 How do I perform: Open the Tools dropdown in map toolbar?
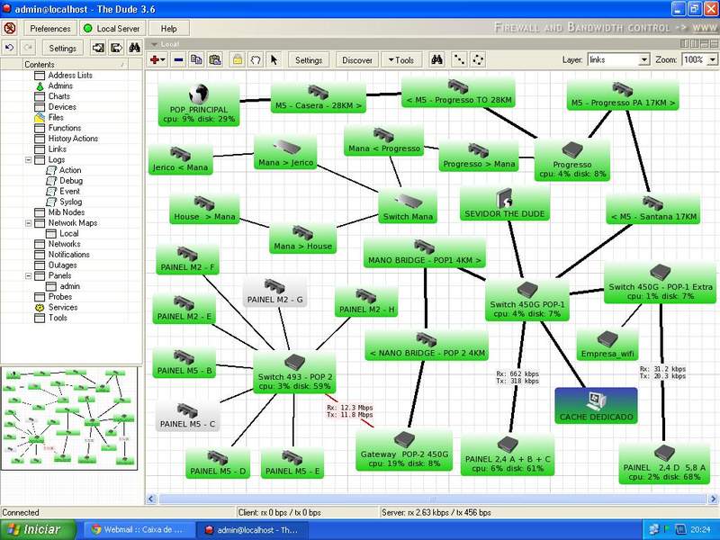(x=400, y=60)
